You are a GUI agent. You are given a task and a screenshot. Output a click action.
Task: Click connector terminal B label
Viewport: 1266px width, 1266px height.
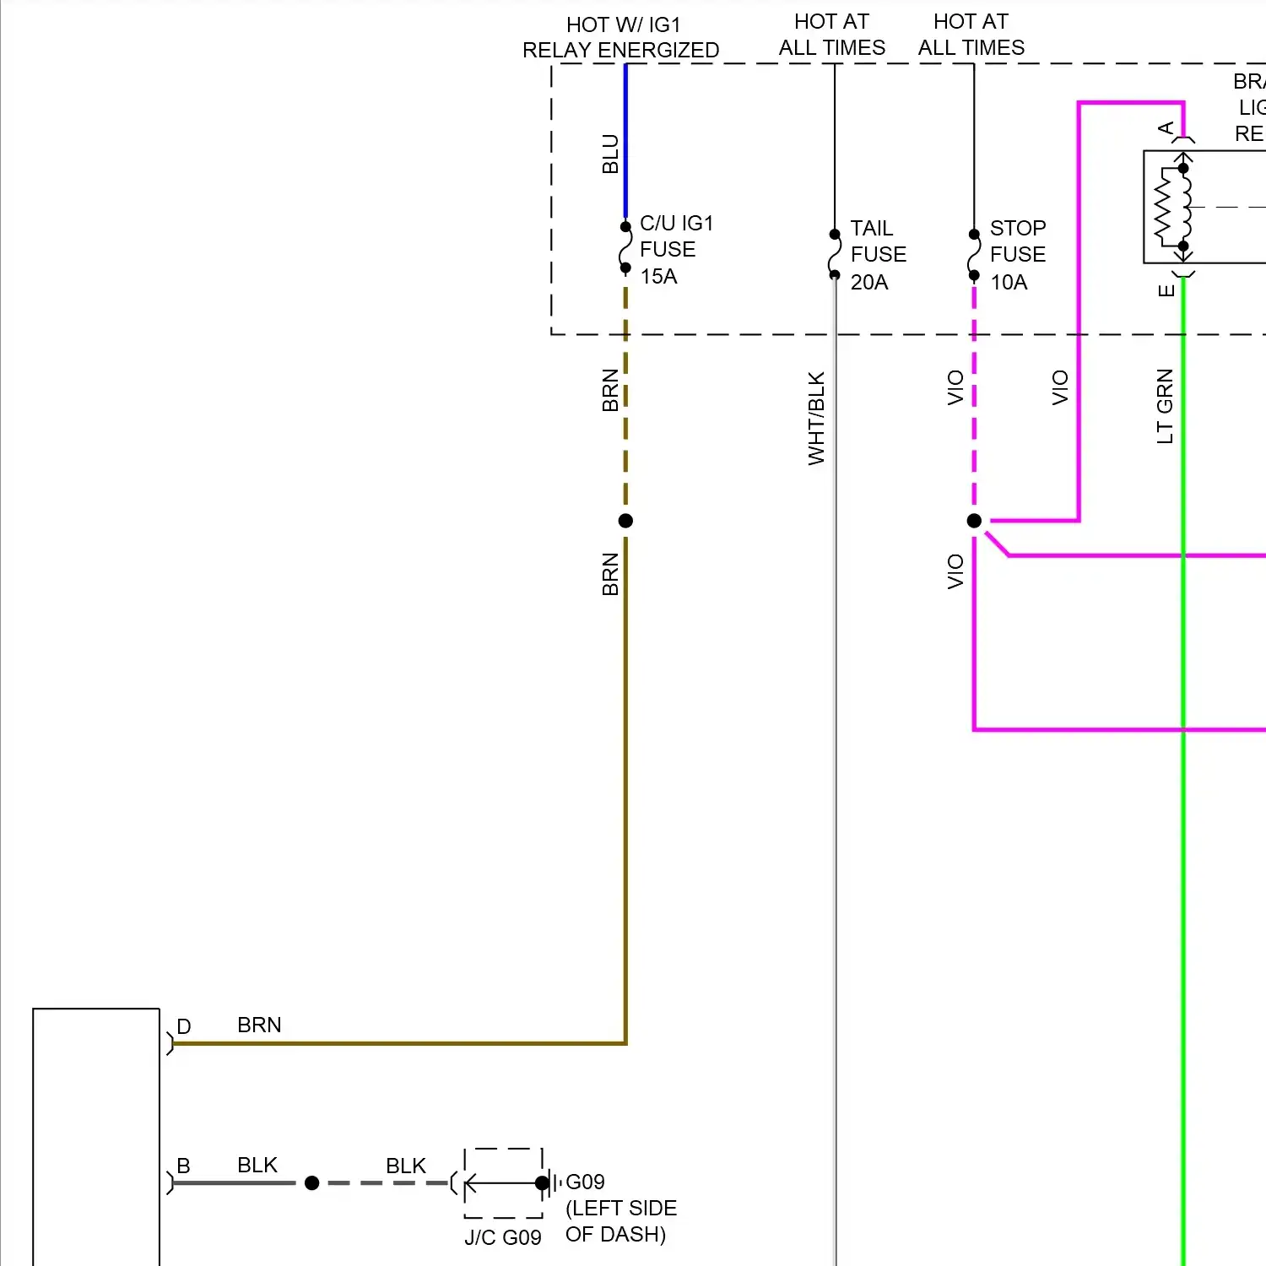(x=183, y=1166)
